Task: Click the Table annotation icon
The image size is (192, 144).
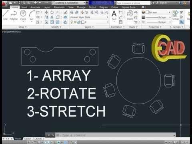Action: tap(121, 22)
